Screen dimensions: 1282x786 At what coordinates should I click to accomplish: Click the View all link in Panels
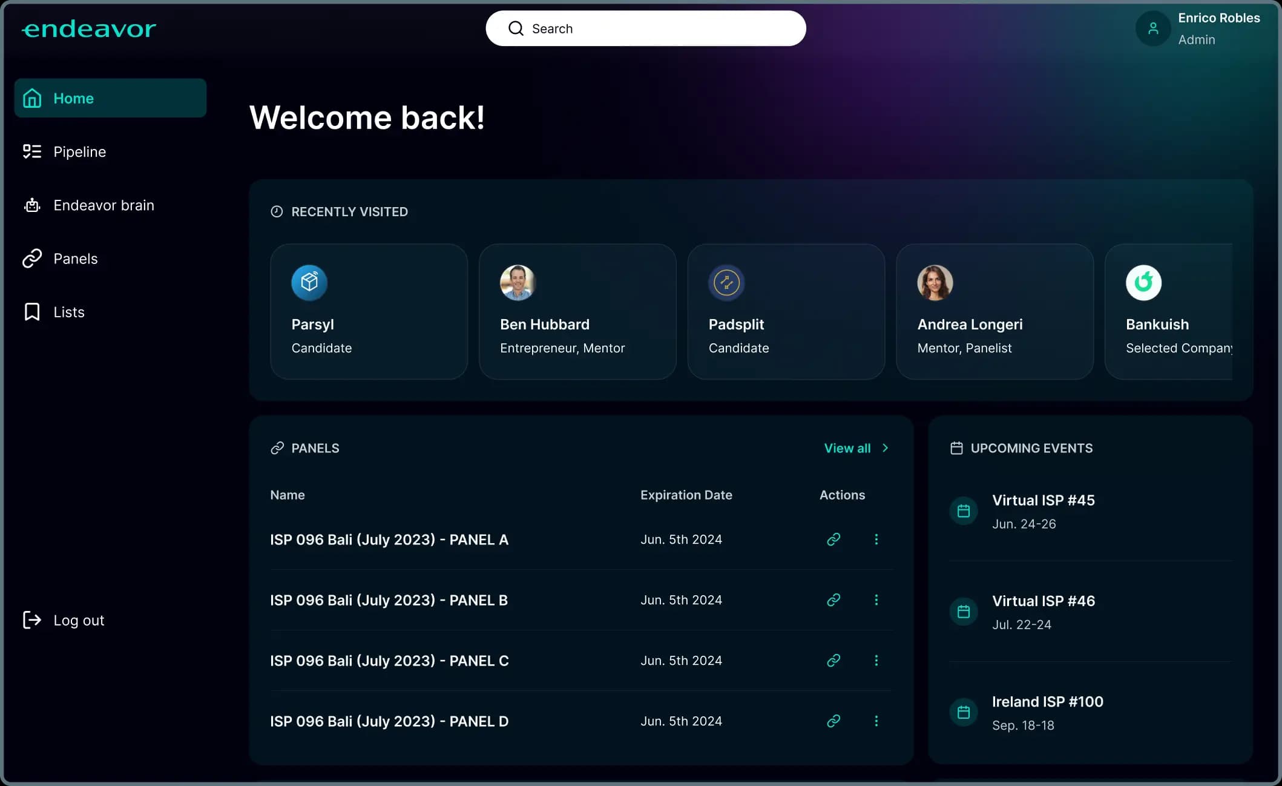[847, 448]
